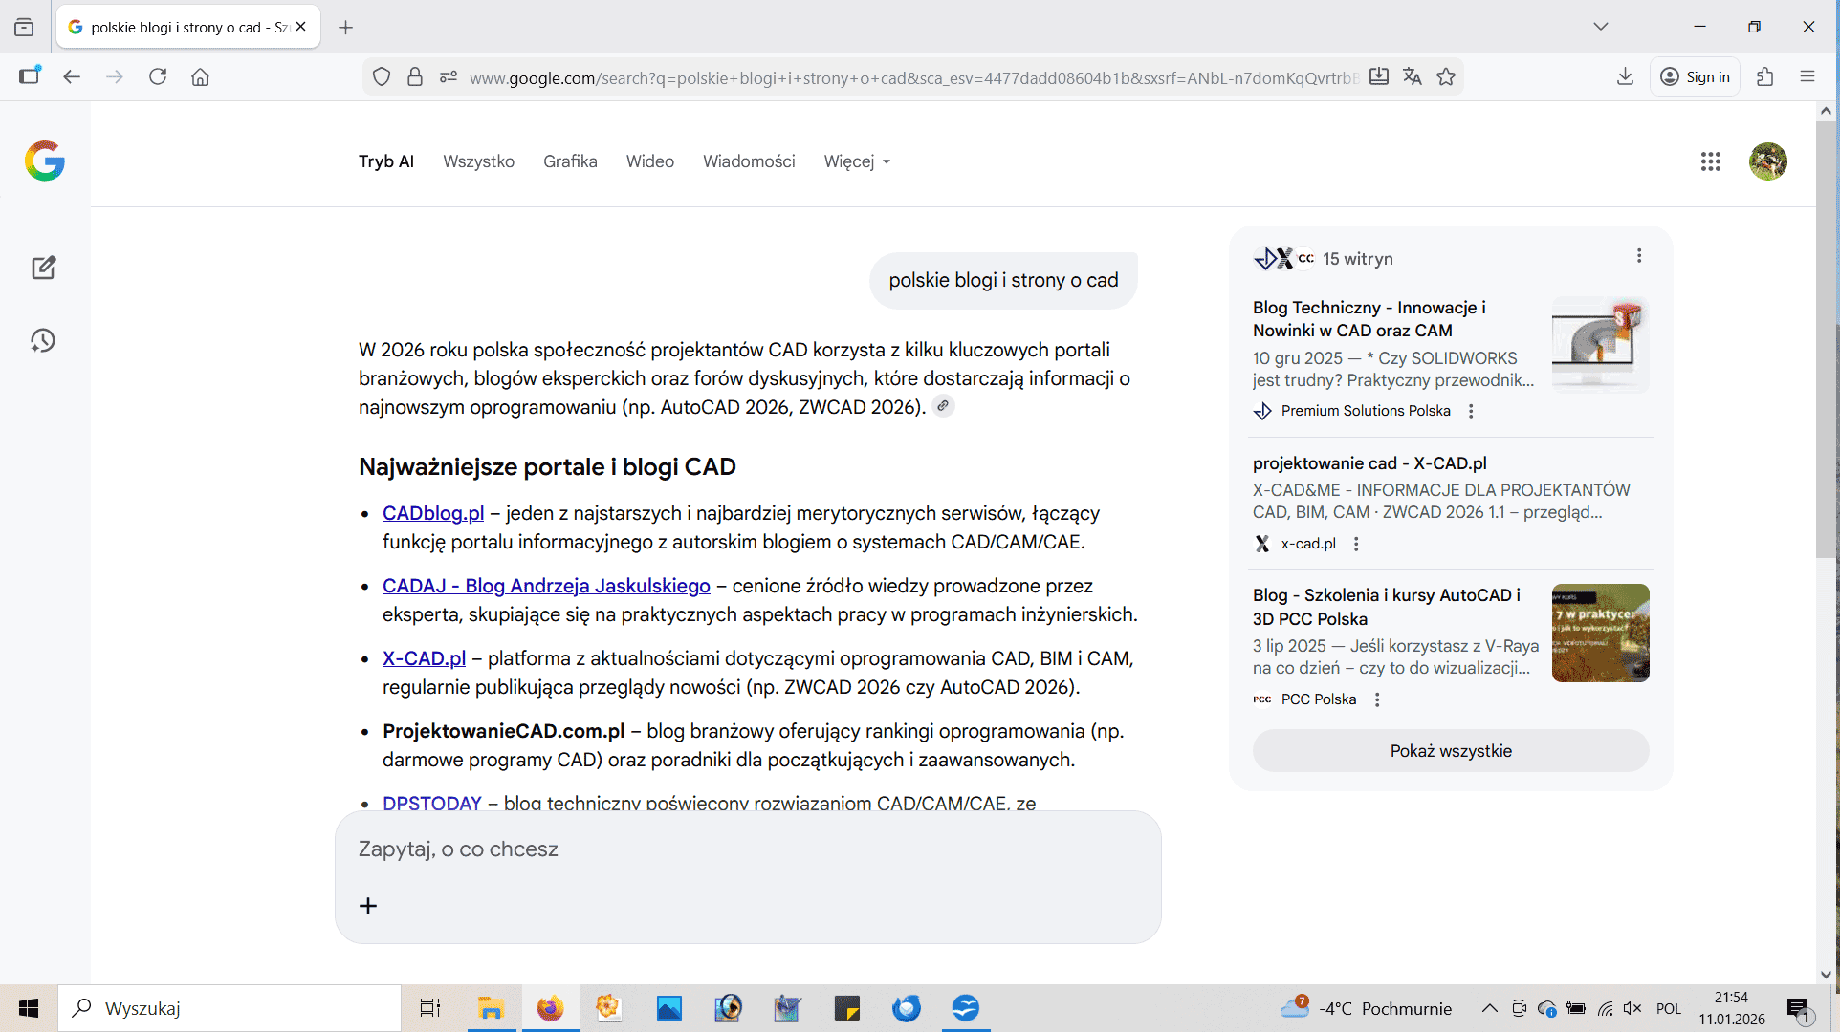The image size is (1840, 1032).
Task: Click the link icon after the intro paragraph
Action: pos(943,406)
